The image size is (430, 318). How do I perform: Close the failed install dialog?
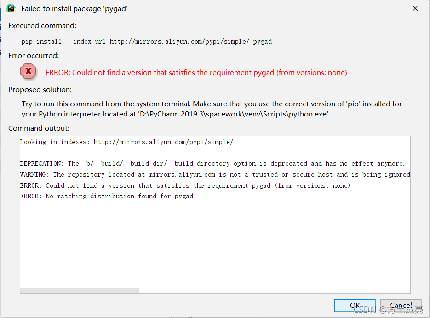click(415, 8)
